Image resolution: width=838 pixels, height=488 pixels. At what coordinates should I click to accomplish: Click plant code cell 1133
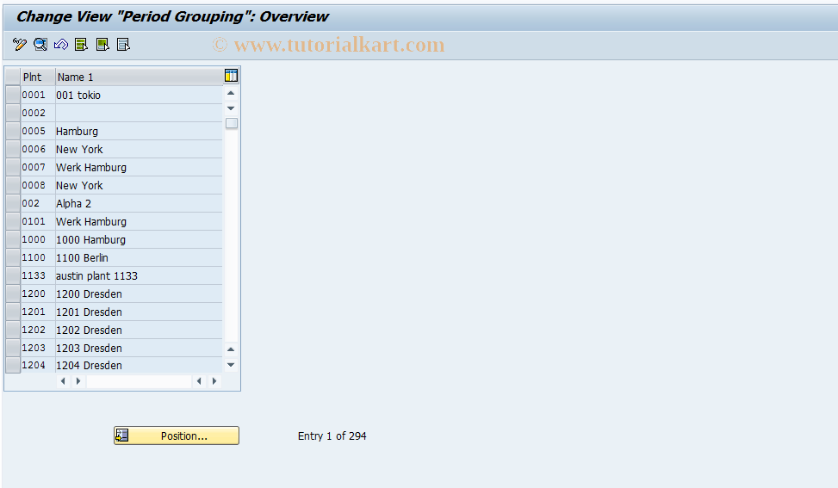click(x=38, y=276)
